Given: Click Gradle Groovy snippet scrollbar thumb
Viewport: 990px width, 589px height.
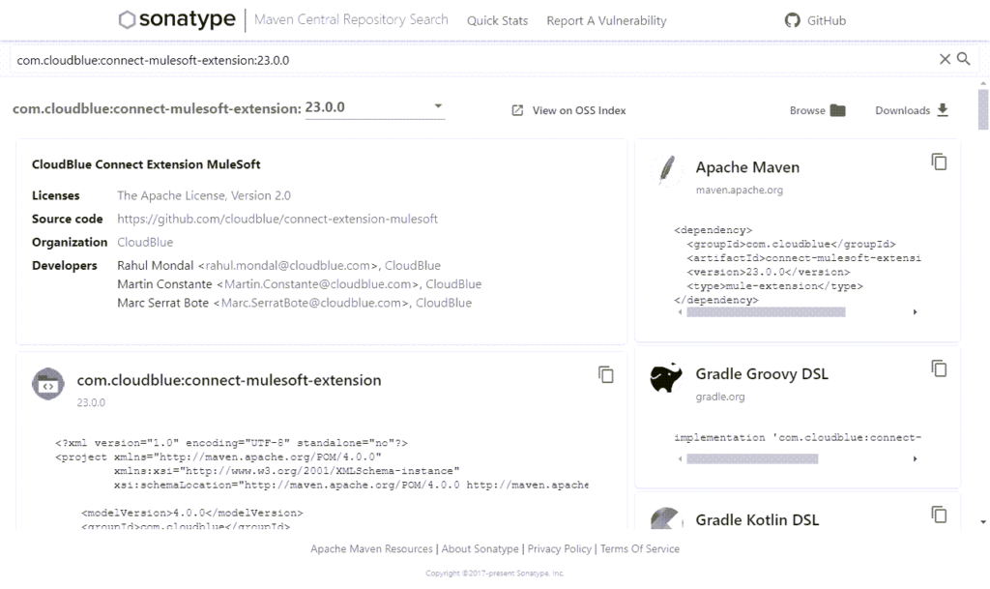Looking at the screenshot, I should coord(752,459).
